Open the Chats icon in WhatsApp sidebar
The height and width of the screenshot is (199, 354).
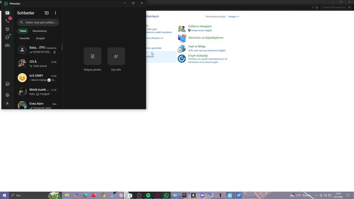pyautogui.click(x=7, y=13)
